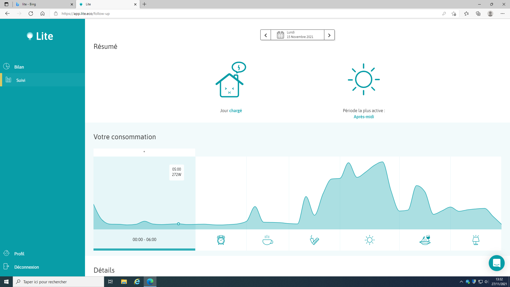Click the Déconnexion exit door icon
The image size is (510, 287).
6,267
